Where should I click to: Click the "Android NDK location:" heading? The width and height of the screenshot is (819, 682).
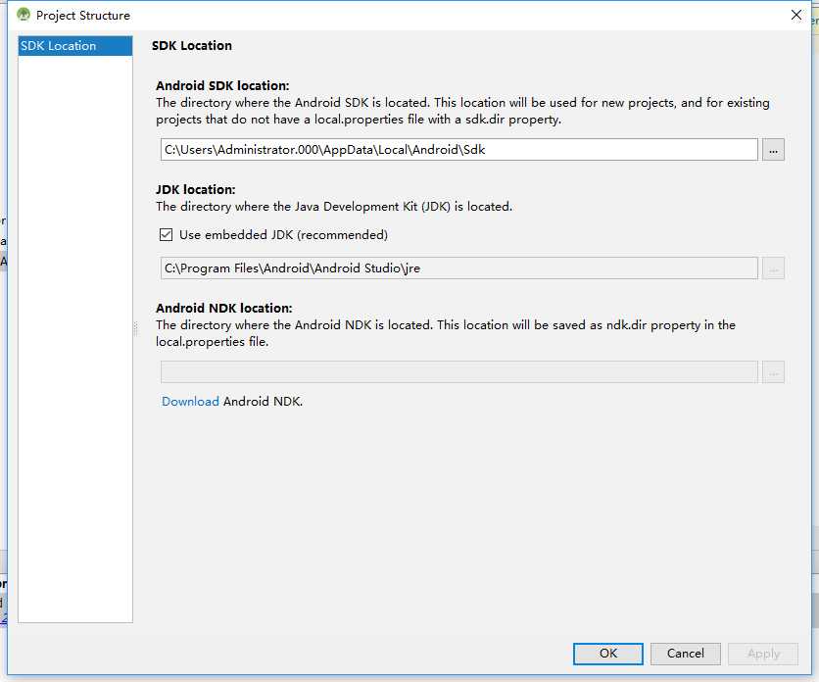tap(224, 308)
